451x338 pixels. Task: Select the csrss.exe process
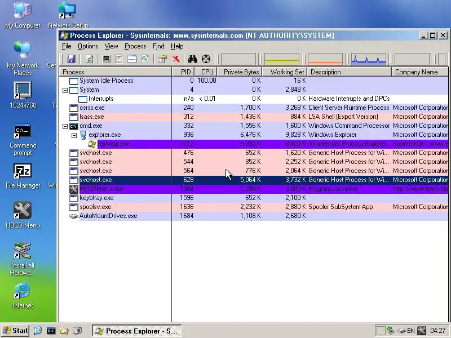253,108
